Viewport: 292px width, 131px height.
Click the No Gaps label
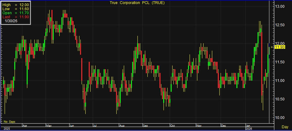click(9, 122)
